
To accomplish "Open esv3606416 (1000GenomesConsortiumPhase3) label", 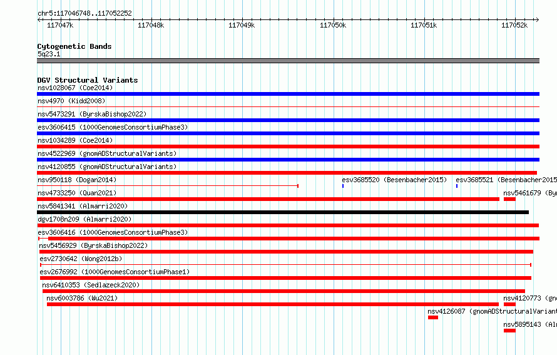I will coord(113,232).
